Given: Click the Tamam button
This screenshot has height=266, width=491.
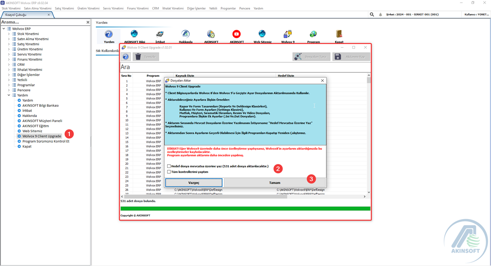Looking at the screenshot, I should pos(275,182).
